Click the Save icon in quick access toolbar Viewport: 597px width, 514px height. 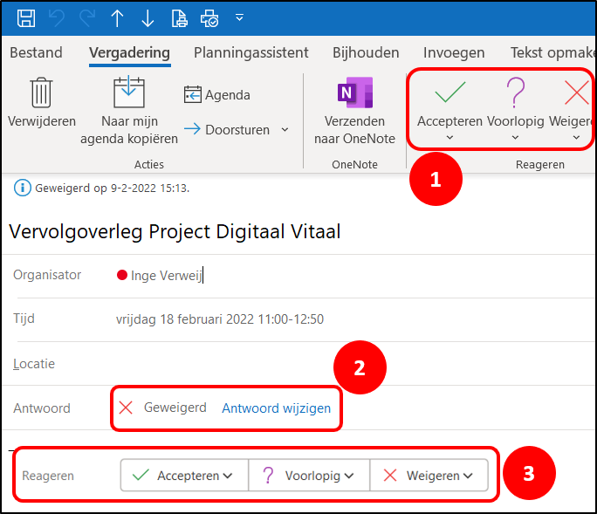pos(26,18)
